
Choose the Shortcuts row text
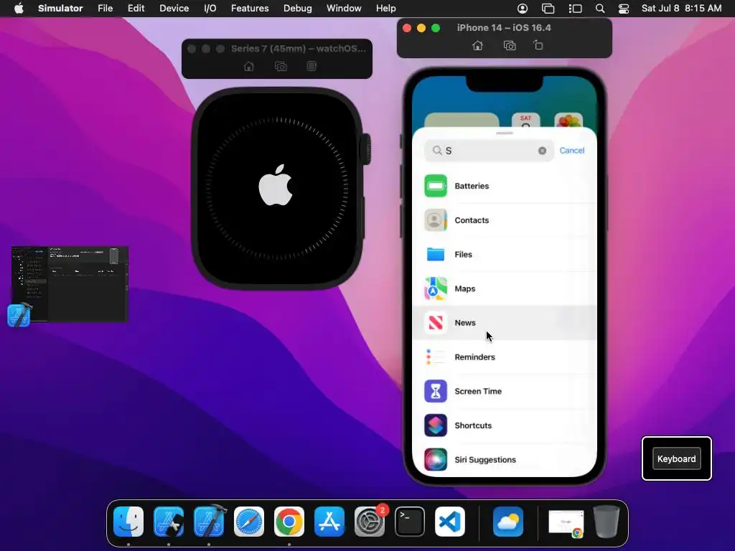coord(473,425)
